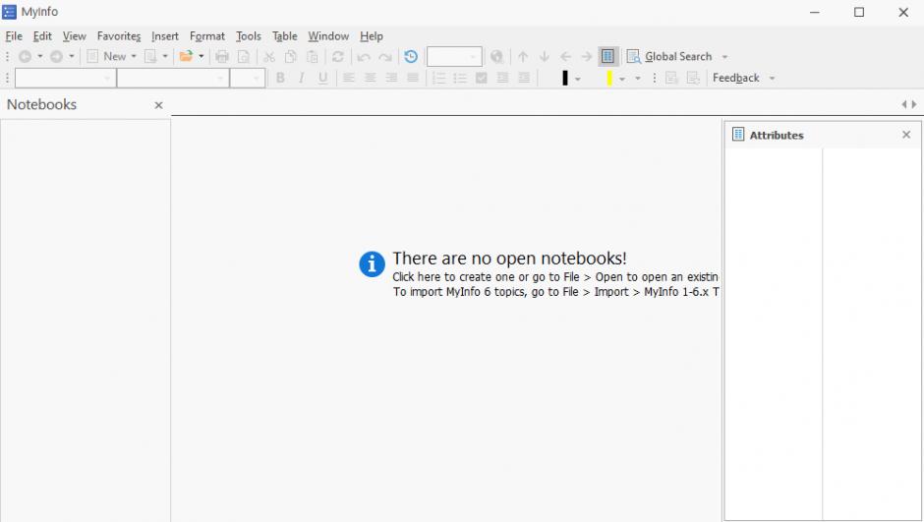The width and height of the screenshot is (924, 522).
Task: Click the tab scroll left arrow
Action: (x=904, y=104)
